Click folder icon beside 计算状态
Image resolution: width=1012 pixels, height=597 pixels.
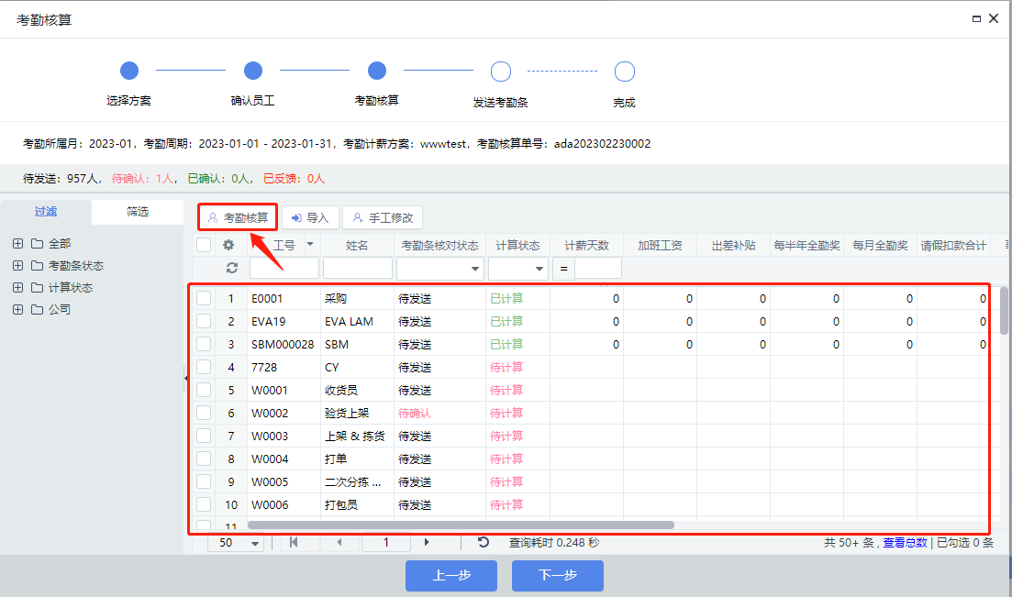[x=38, y=287]
